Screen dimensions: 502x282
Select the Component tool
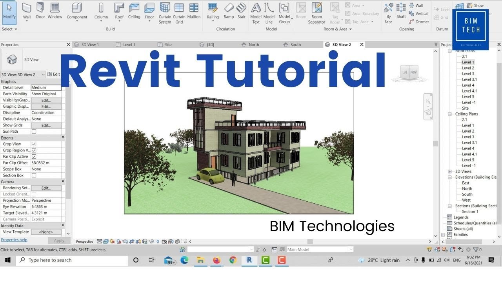(x=77, y=11)
